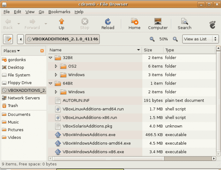Sort files by Size column header
The height and width of the screenshot is (170, 221).
tap(153, 50)
